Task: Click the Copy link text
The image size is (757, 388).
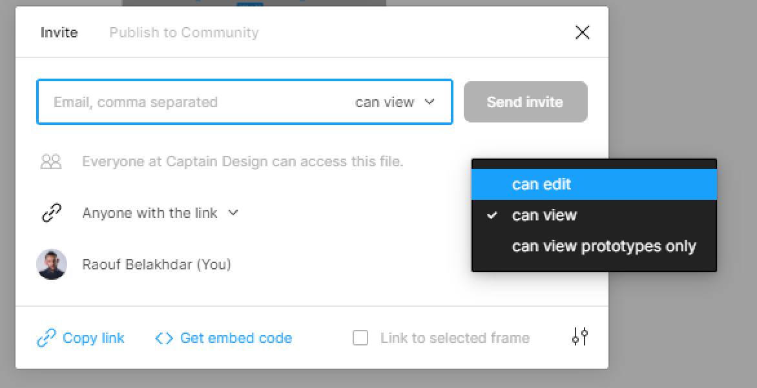Action: pyautogui.click(x=94, y=338)
